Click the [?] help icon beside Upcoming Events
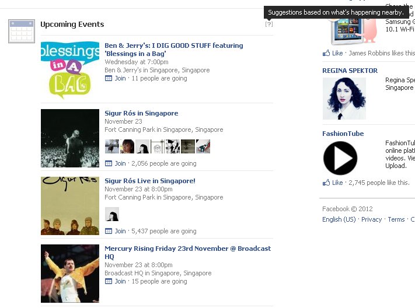The height and width of the screenshot is (308, 415). (x=269, y=24)
